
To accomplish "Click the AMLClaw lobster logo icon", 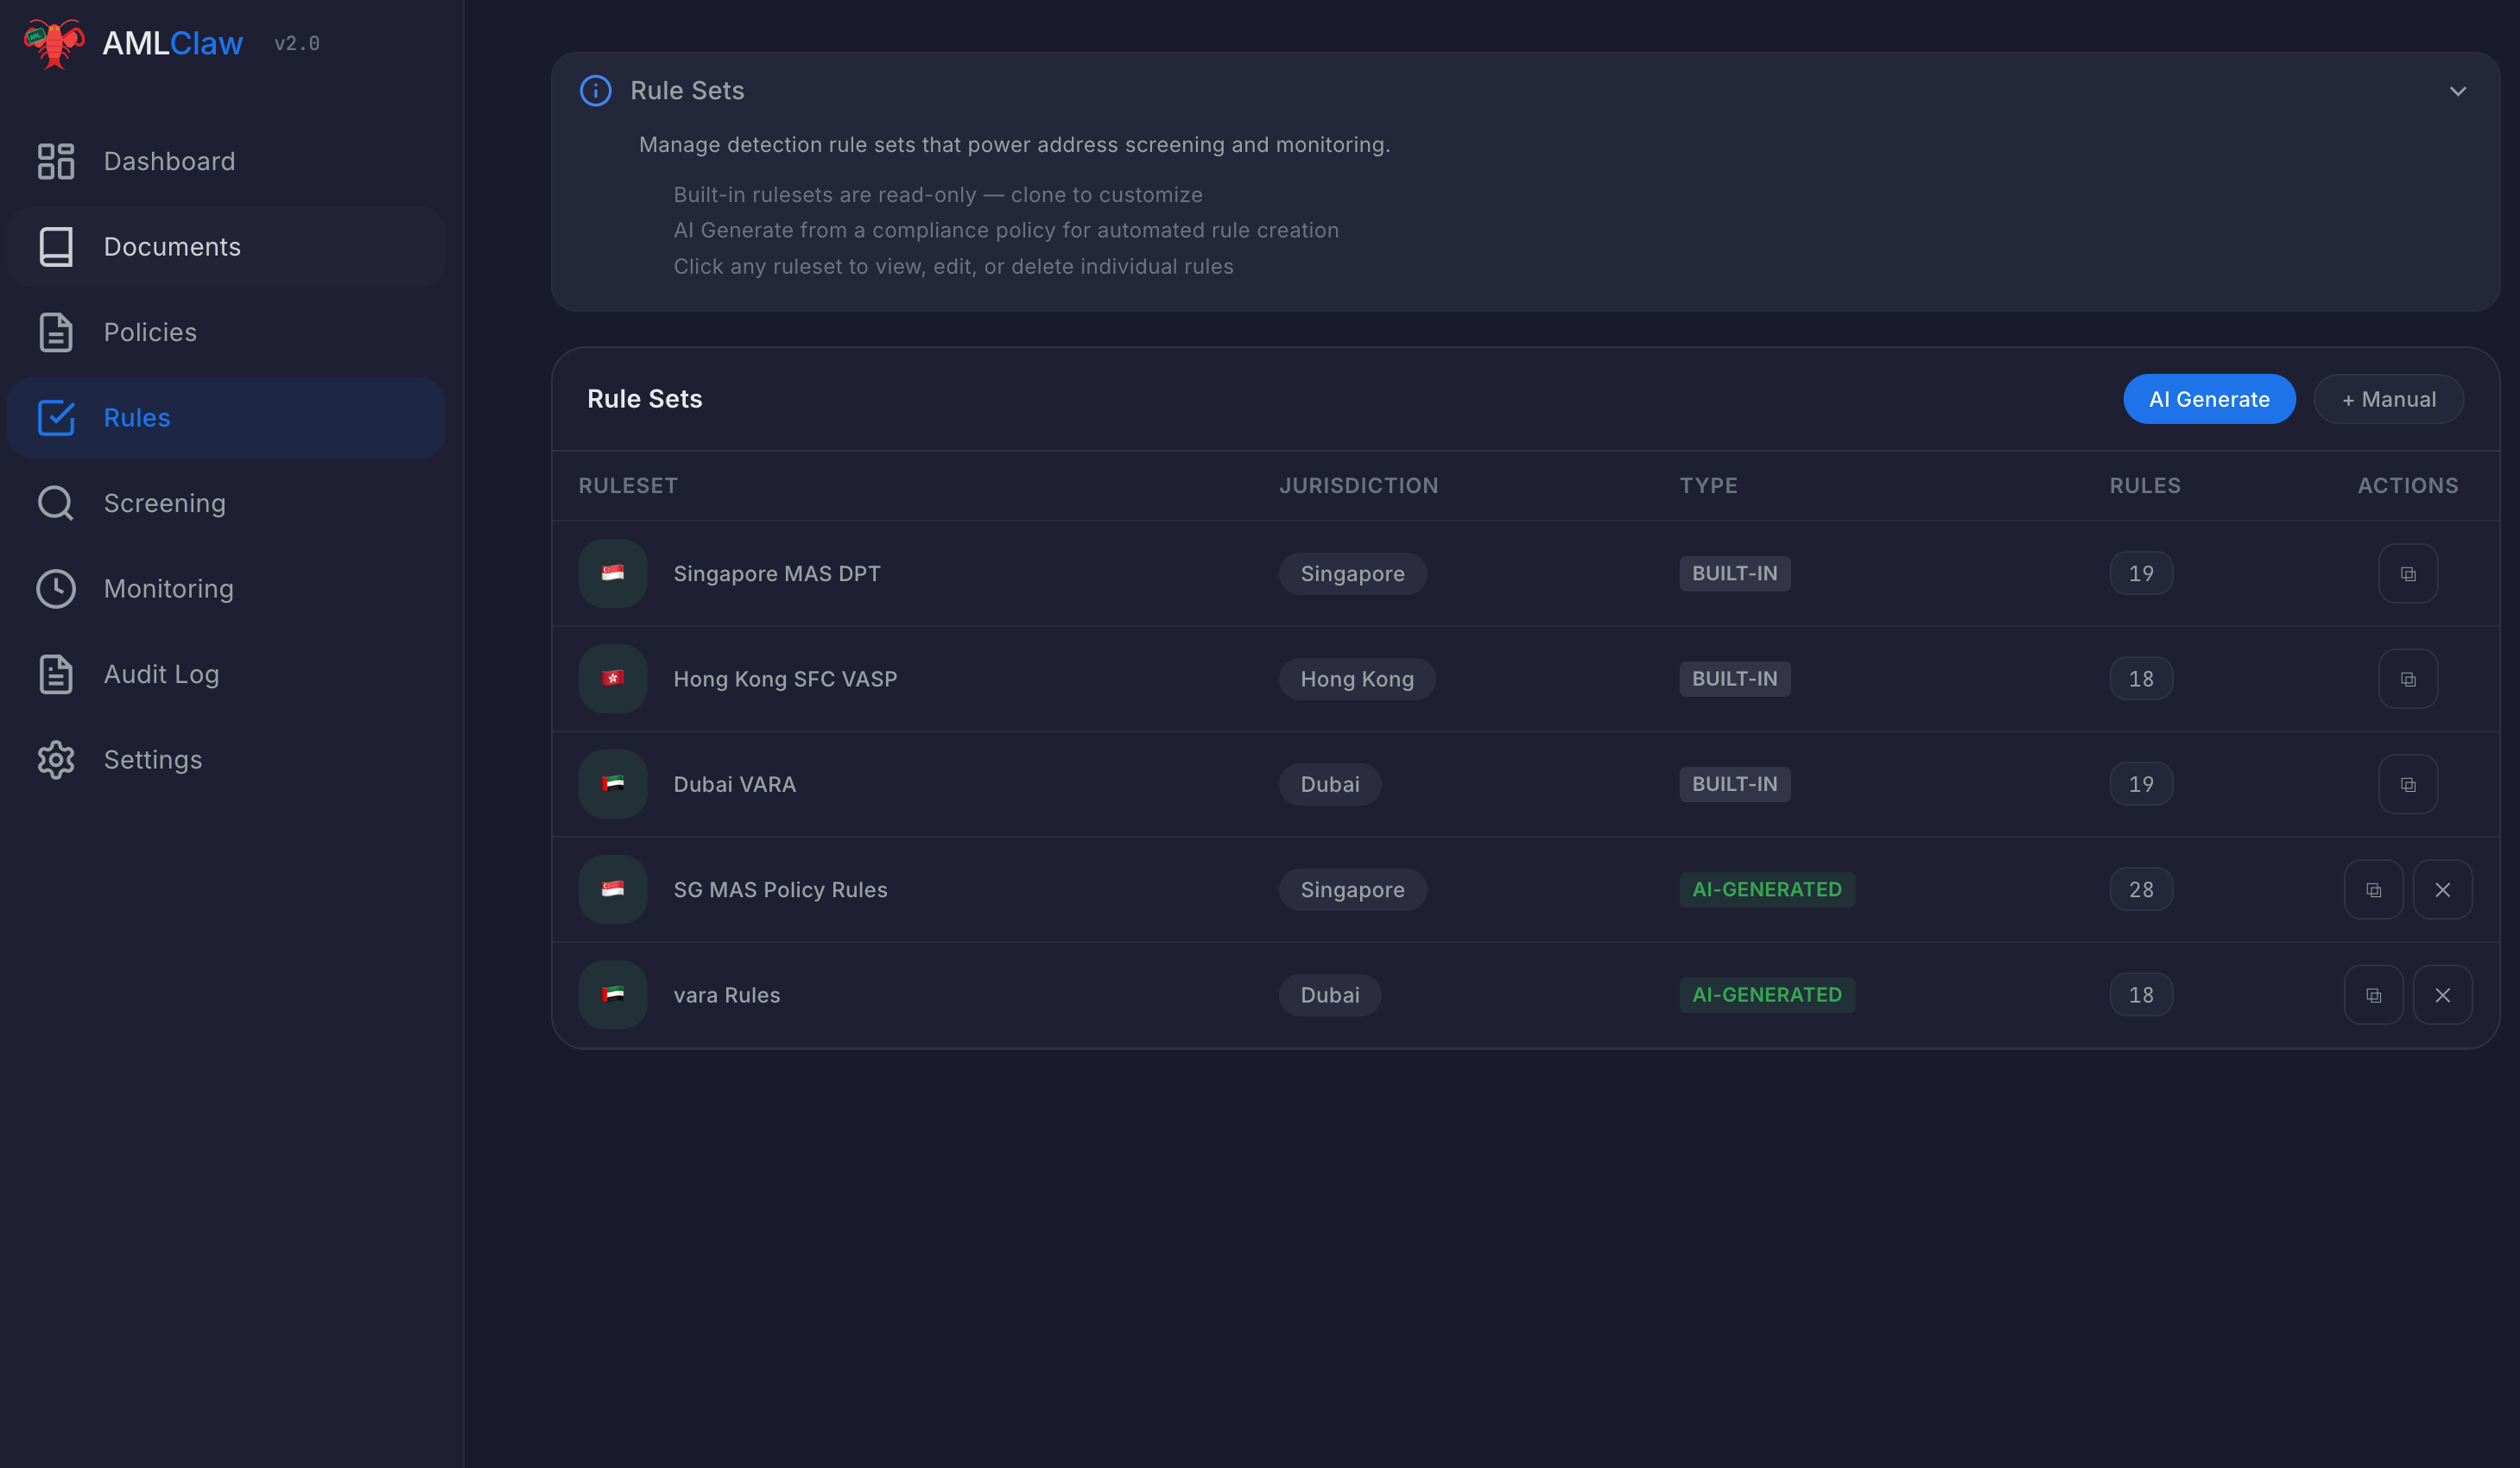I will click(x=54, y=43).
